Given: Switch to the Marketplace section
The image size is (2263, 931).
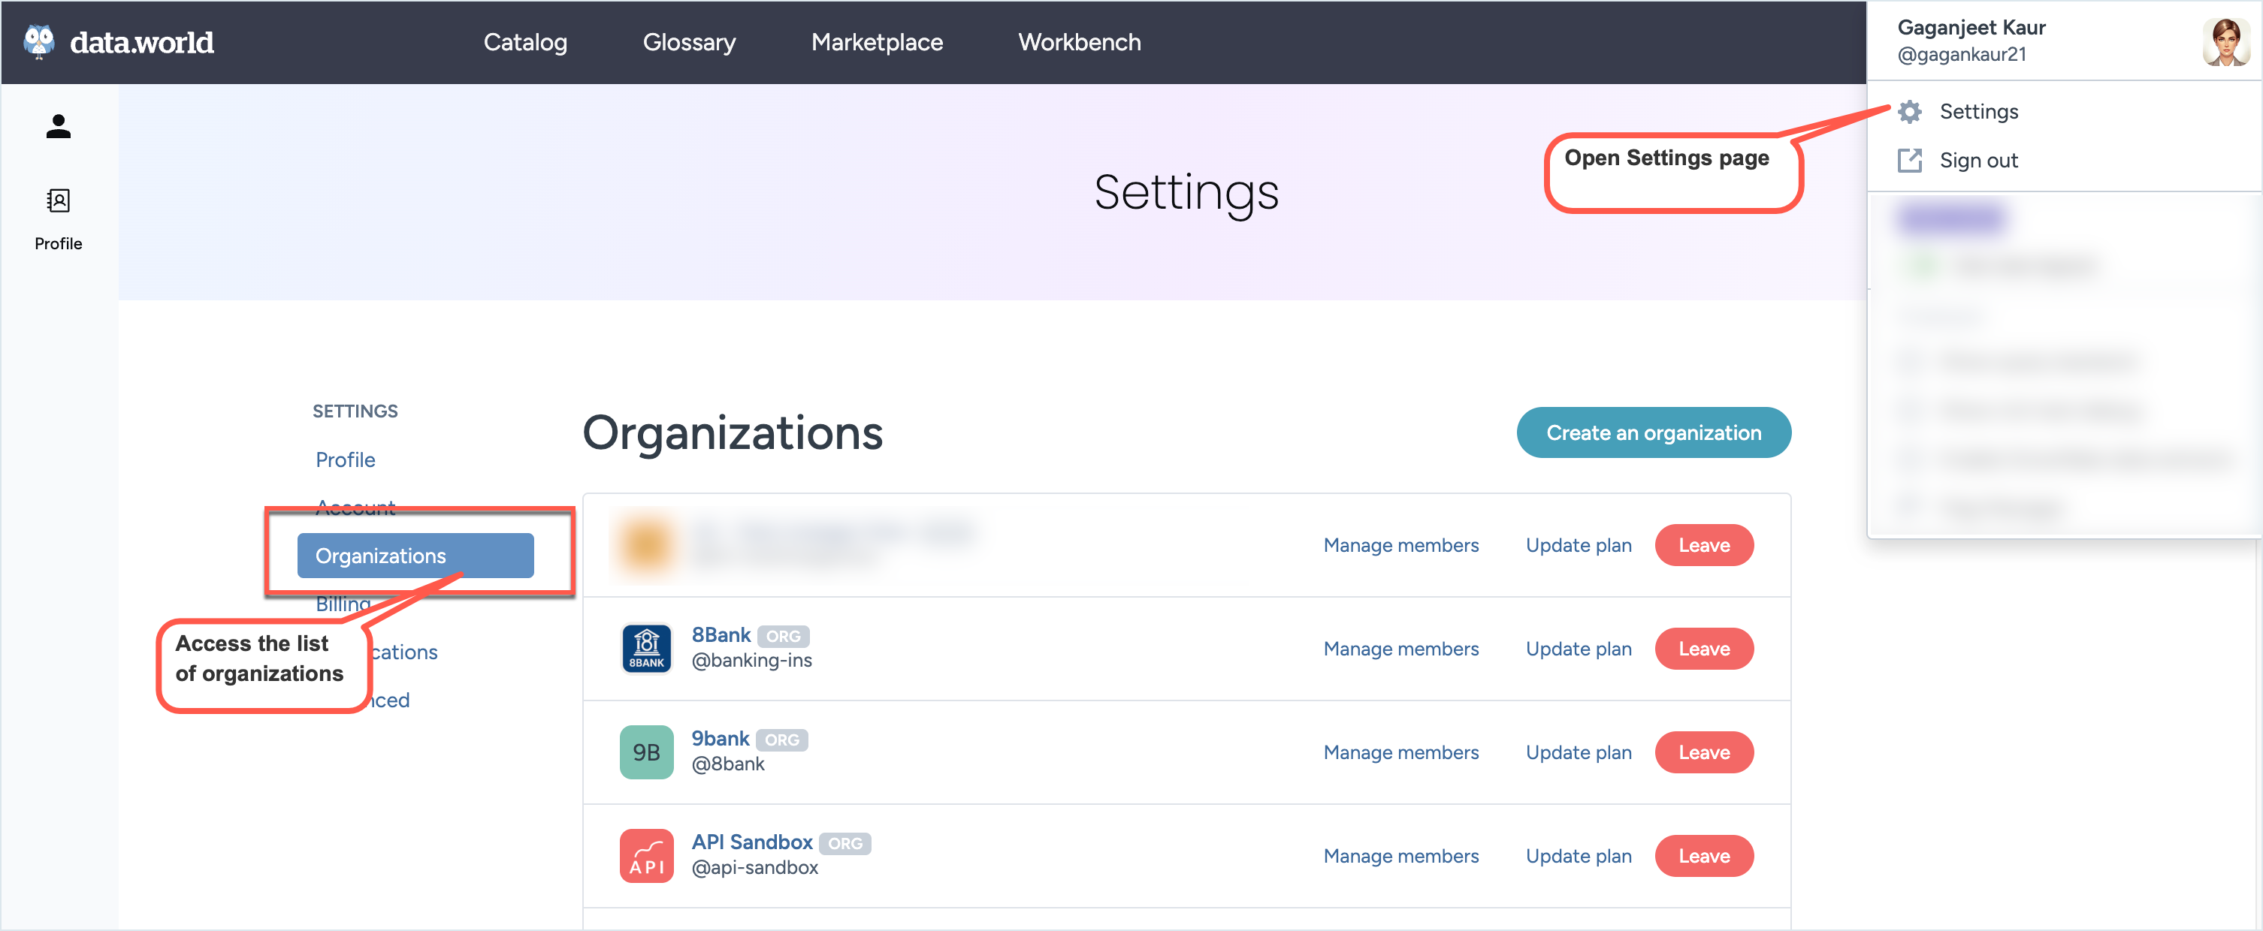Looking at the screenshot, I should click(x=877, y=41).
